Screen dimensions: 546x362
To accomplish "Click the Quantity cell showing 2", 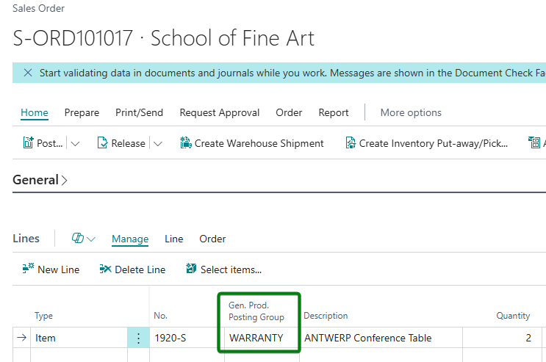I will coord(502,338).
